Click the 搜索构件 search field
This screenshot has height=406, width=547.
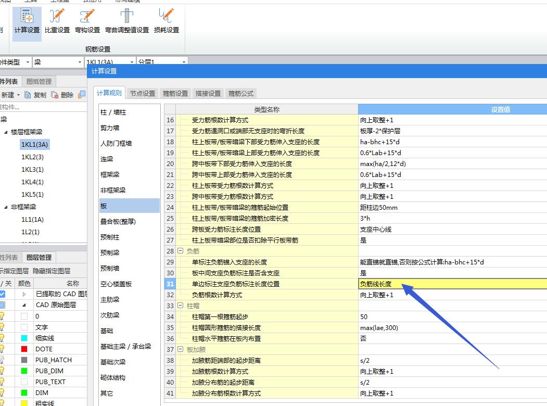coord(43,107)
